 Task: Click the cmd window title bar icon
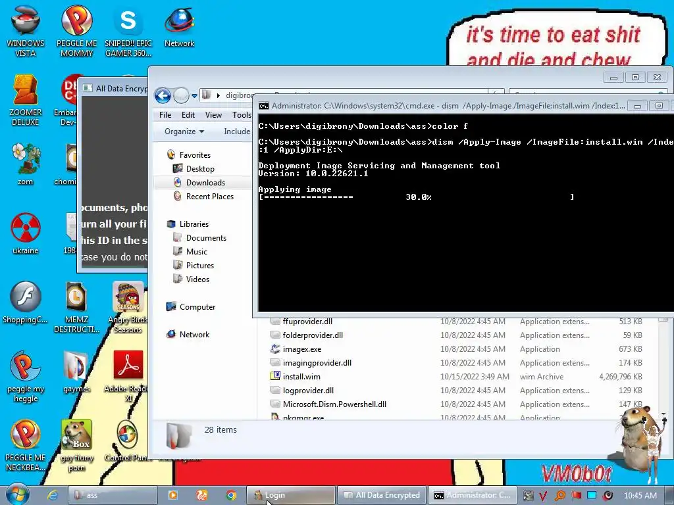pos(263,106)
